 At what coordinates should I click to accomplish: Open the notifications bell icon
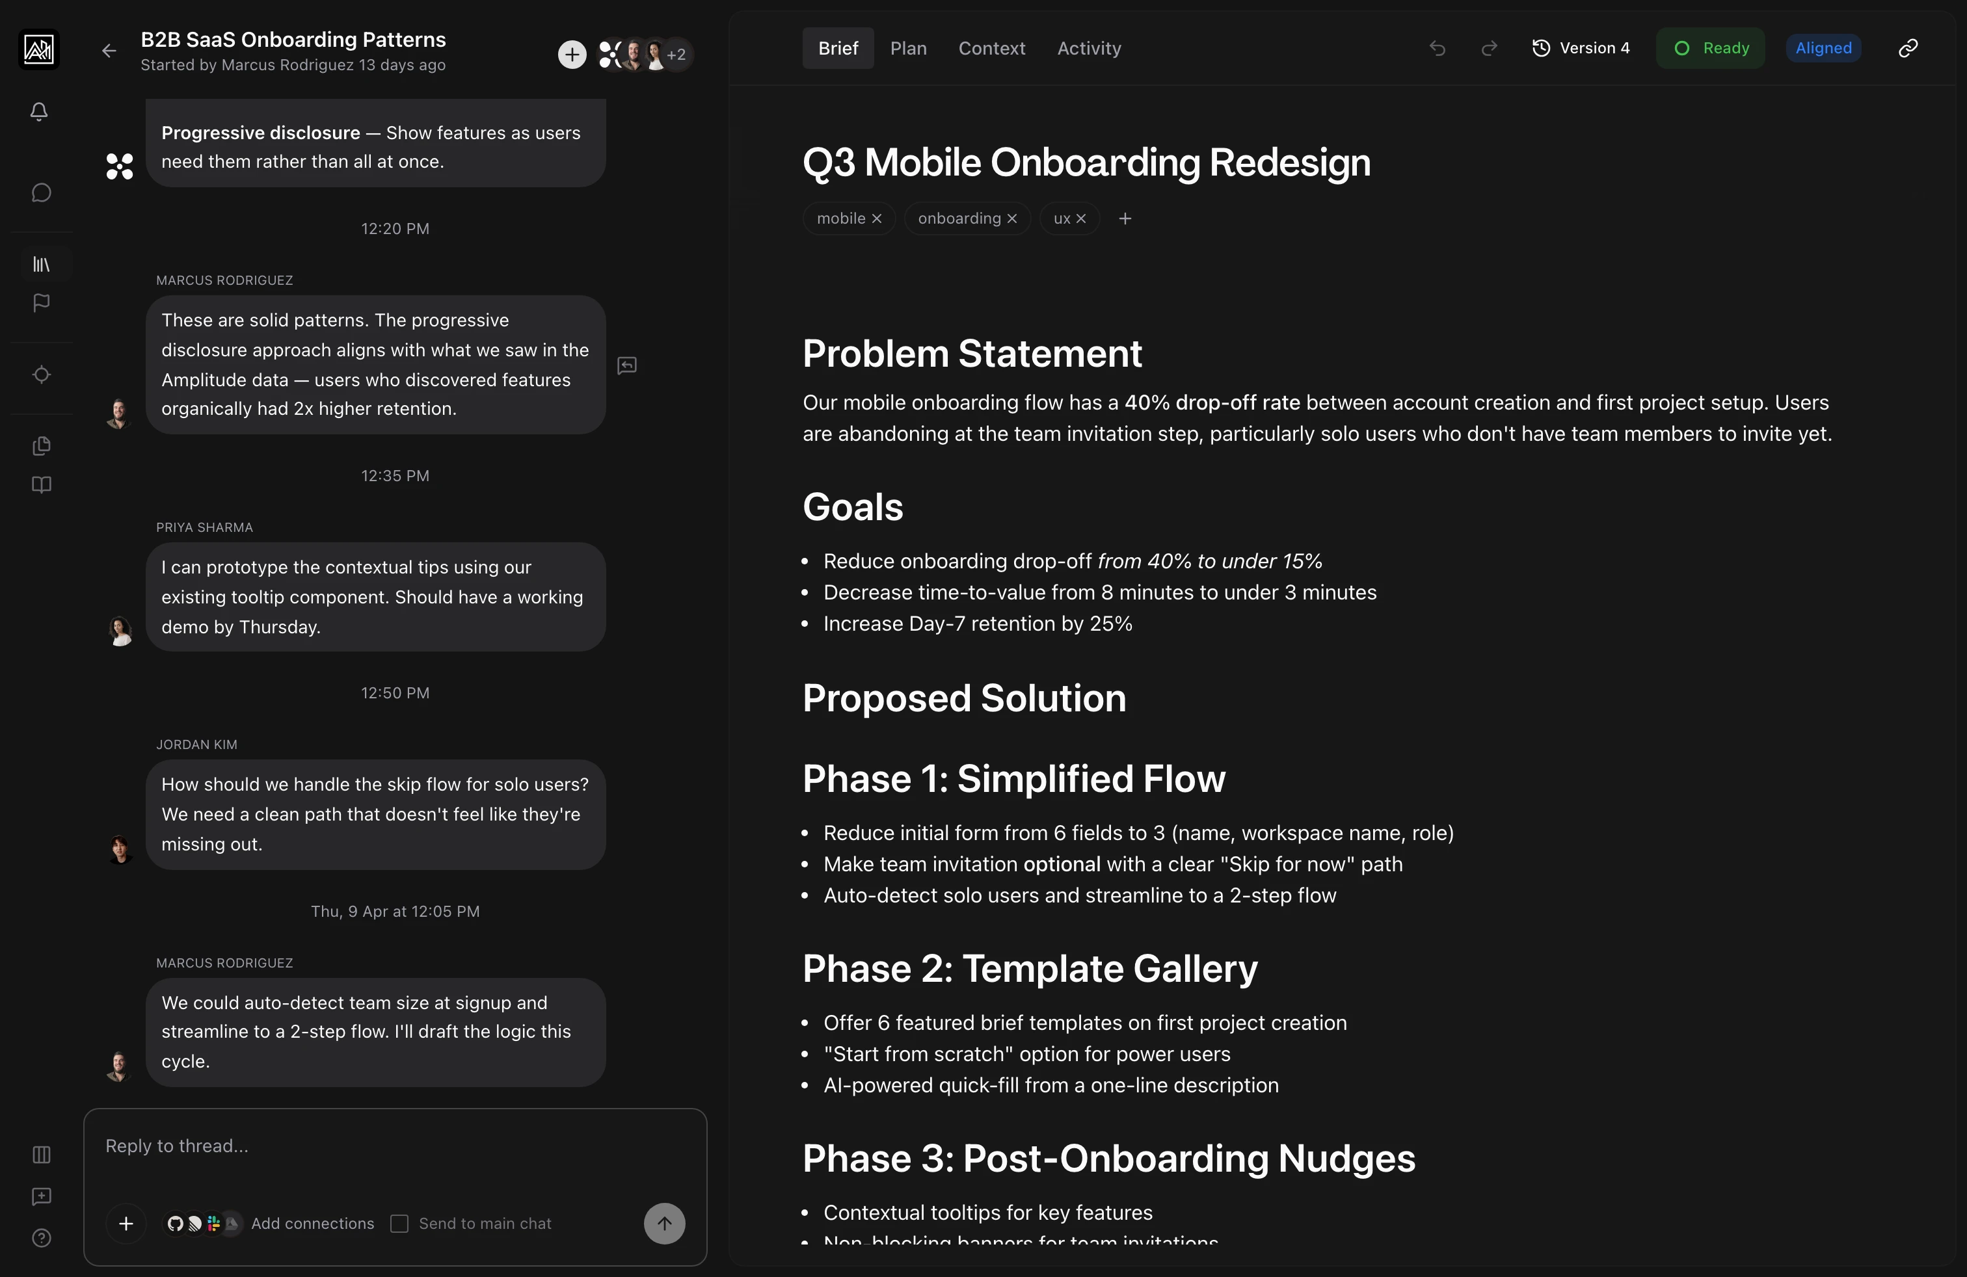(39, 112)
